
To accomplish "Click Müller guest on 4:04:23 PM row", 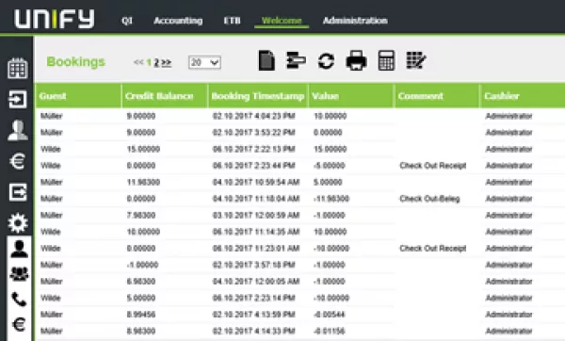I will click(x=52, y=116).
